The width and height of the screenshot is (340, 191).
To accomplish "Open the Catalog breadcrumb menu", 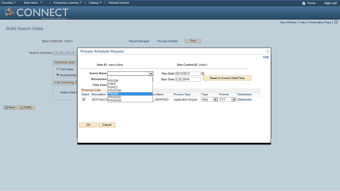I will point(95,3).
